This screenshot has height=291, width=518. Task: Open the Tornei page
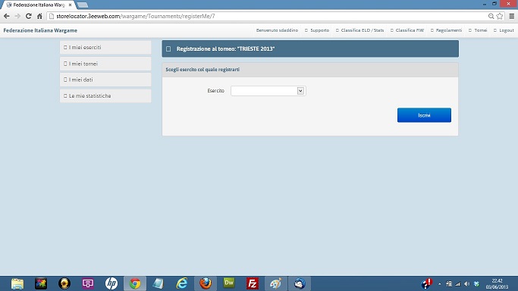click(x=478, y=30)
